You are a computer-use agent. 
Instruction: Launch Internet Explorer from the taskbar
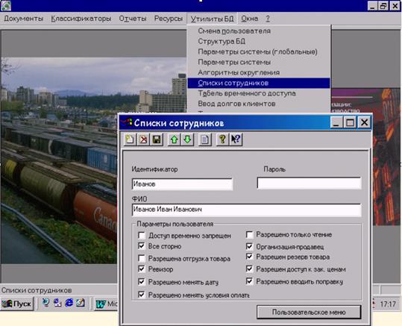[x=69, y=304]
